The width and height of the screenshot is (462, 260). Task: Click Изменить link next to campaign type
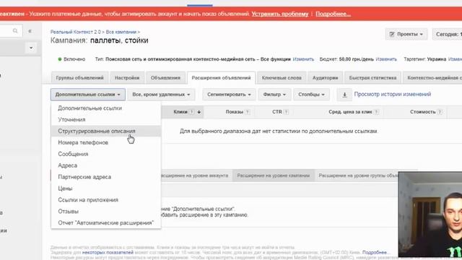[303, 59]
